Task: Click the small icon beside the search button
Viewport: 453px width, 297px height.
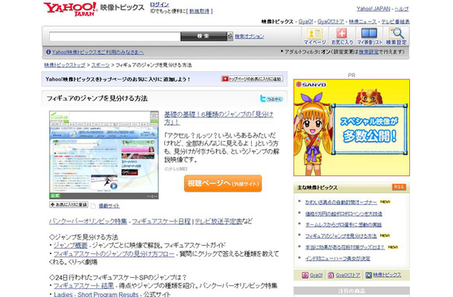Action: click(230, 36)
